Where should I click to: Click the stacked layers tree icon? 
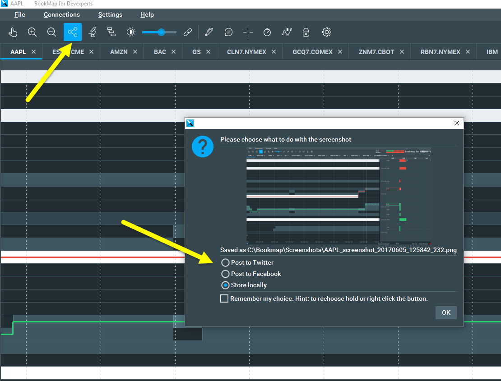click(111, 32)
